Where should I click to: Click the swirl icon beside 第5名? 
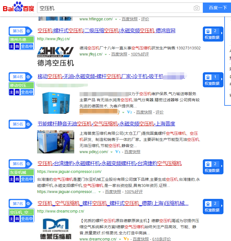point(28,124)
